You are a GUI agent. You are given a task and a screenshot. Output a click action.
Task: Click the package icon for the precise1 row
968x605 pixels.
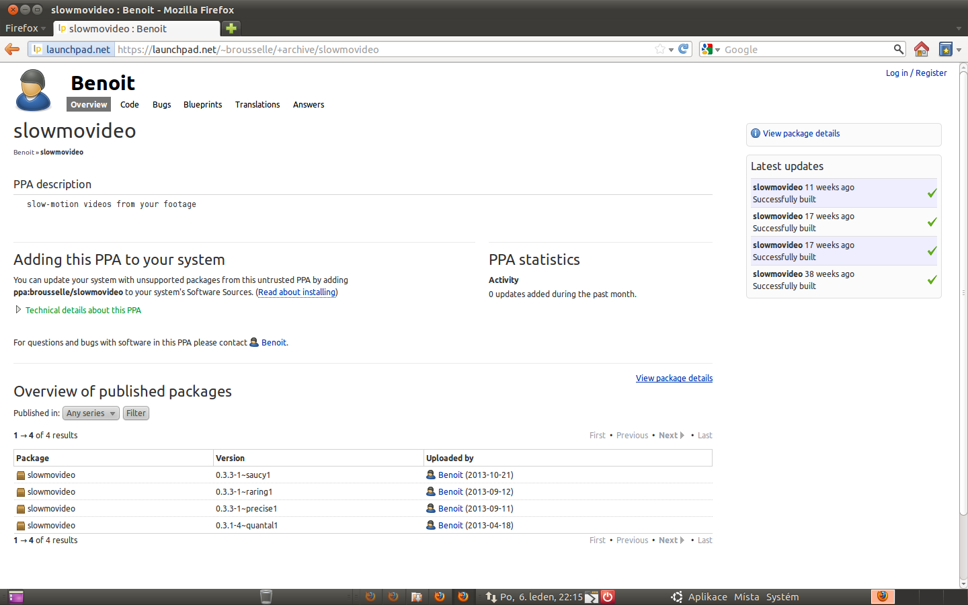pos(21,509)
